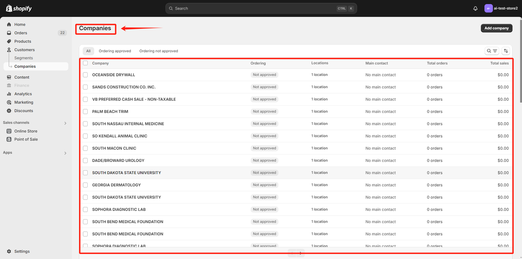
Task: Select all companies with the header checkbox
Action: pyautogui.click(x=85, y=63)
